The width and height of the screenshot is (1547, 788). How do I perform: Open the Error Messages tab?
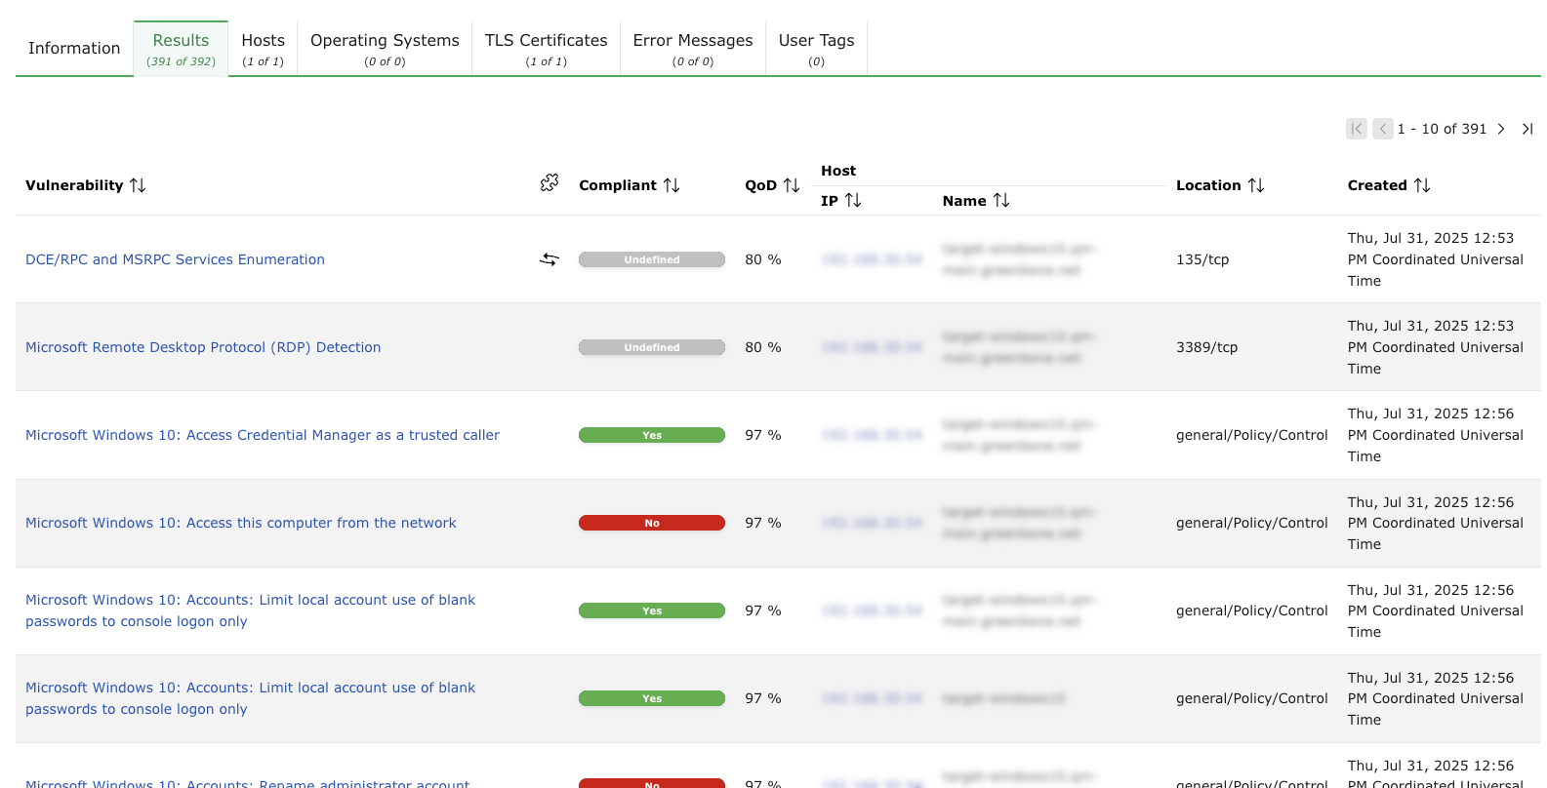(x=692, y=49)
